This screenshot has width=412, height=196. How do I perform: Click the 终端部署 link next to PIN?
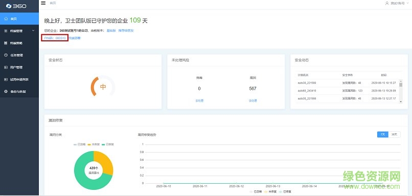pyautogui.click(x=75, y=38)
